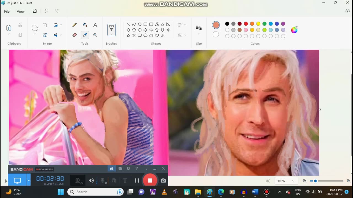This screenshot has width=353, height=198.
Task: Open the File menu
Action: tap(7, 11)
